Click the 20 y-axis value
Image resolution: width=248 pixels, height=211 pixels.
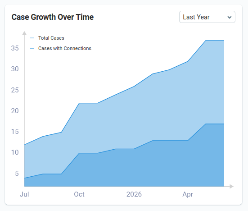pyautogui.click(x=15, y=111)
